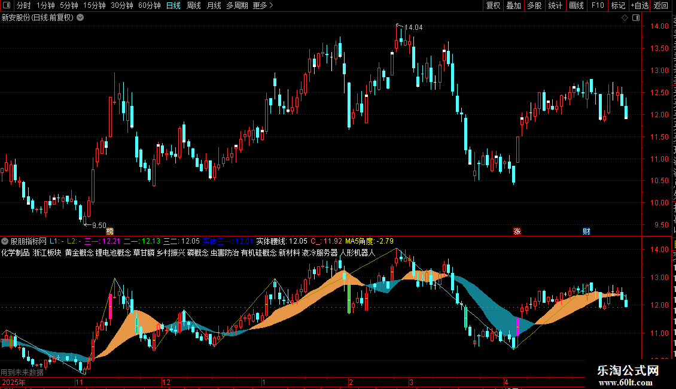Click the 液冷服务器 concept label
The width and height of the screenshot is (676, 389).
pyautogui.click(x=320, y=253)
